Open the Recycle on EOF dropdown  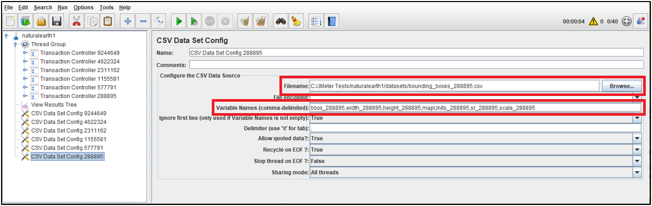pyautogui.click(x=636, y=149)
